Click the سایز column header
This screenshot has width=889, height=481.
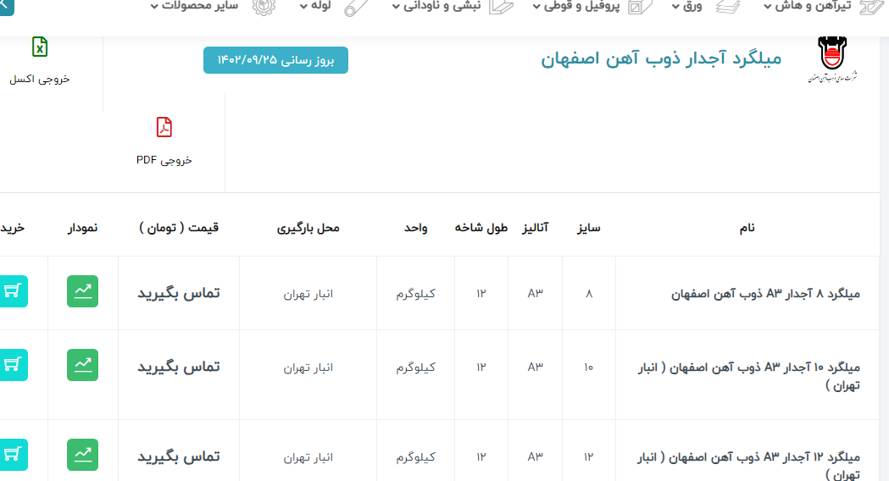pyautogui.click(x=589, y=228)
